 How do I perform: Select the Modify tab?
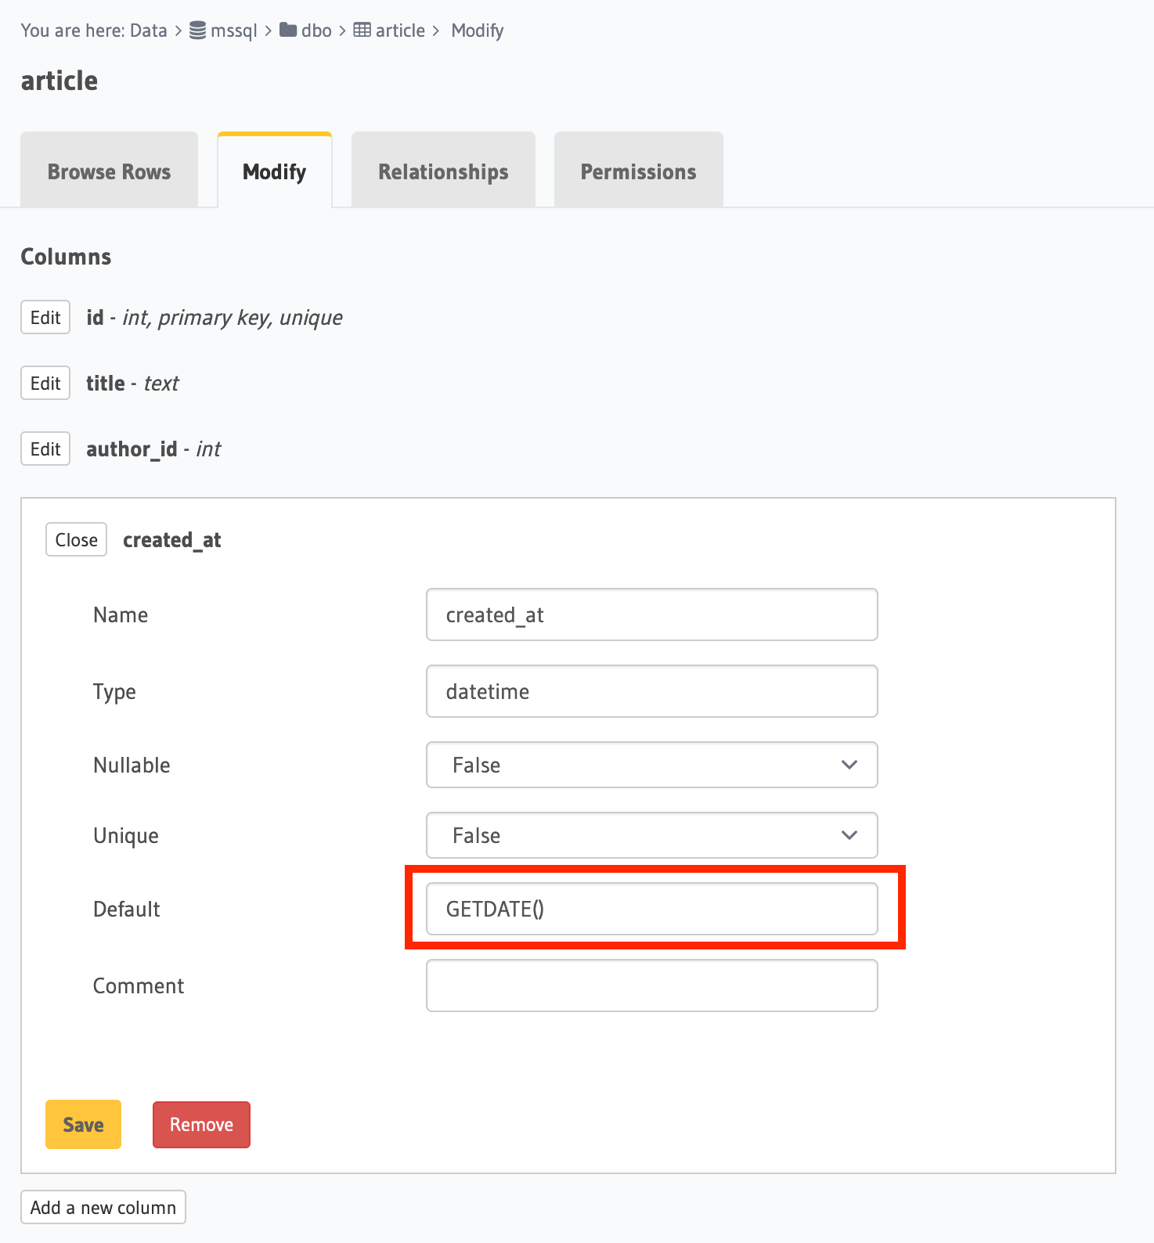click(x=274, y=171)
